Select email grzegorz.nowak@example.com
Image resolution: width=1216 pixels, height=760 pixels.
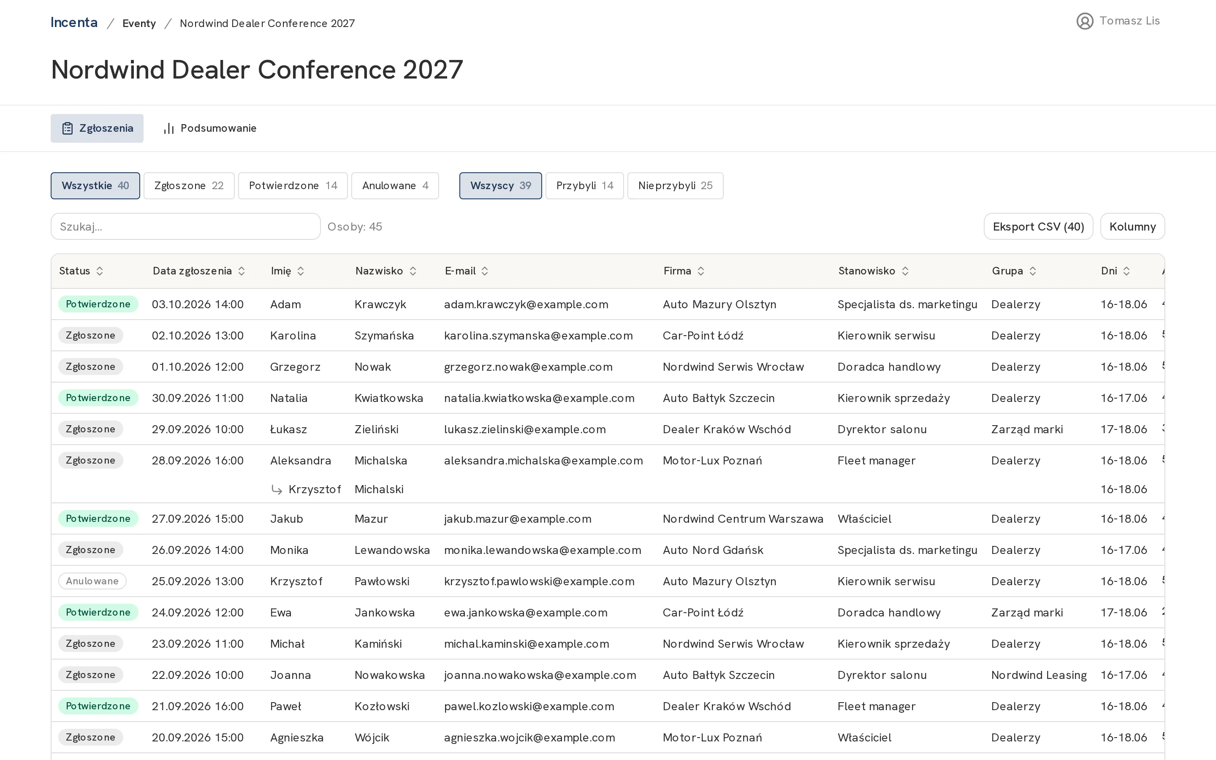coord(528,367)
